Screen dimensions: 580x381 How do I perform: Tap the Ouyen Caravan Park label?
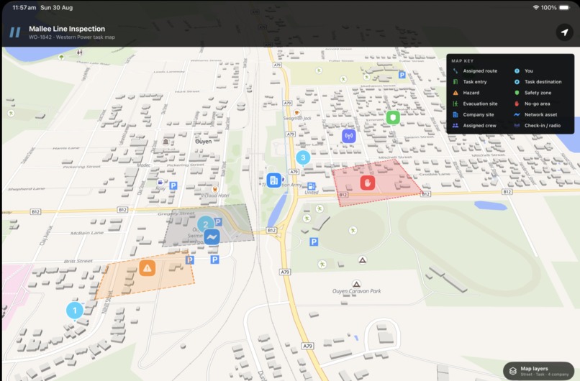pos(357,291)
